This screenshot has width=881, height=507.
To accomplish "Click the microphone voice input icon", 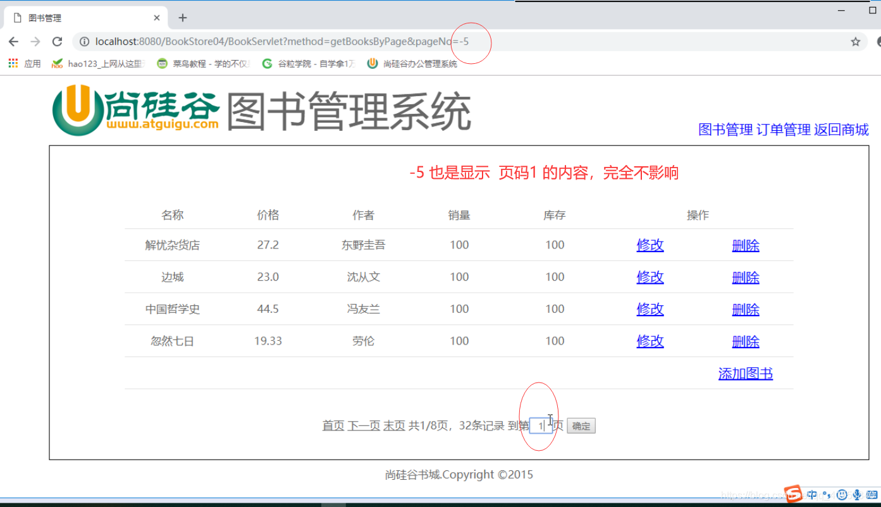I will [857, 495].
